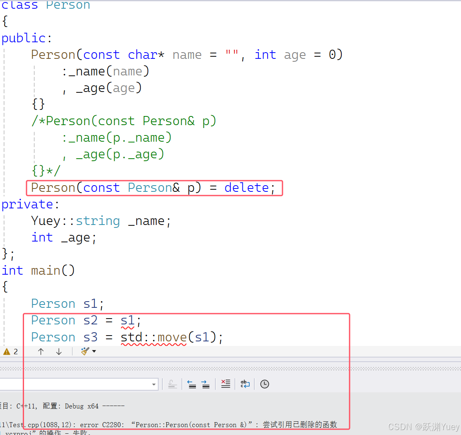This screenshot has width=461, height=435.
Task: Click the warning count indicator showing 2
Action: pyautogui.click(x=11, y=352)
